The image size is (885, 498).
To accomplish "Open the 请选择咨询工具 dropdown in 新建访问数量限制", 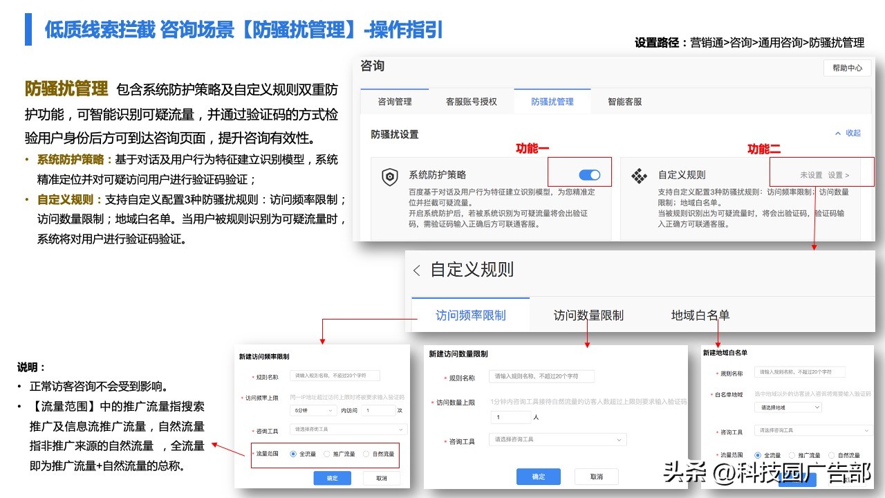I will (557, 439).
